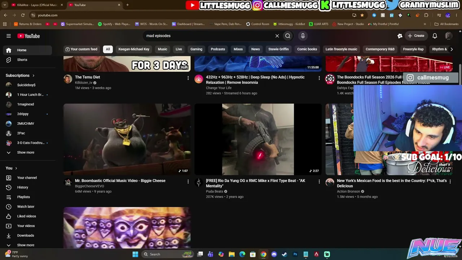Select the Music filter chip
Viewport: 462px width, 260px height.
[162, 49]
